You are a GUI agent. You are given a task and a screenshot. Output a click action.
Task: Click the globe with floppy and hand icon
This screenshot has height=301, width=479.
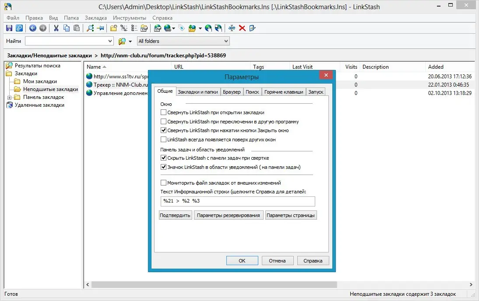pyautogui.click(x=218, y=28)
